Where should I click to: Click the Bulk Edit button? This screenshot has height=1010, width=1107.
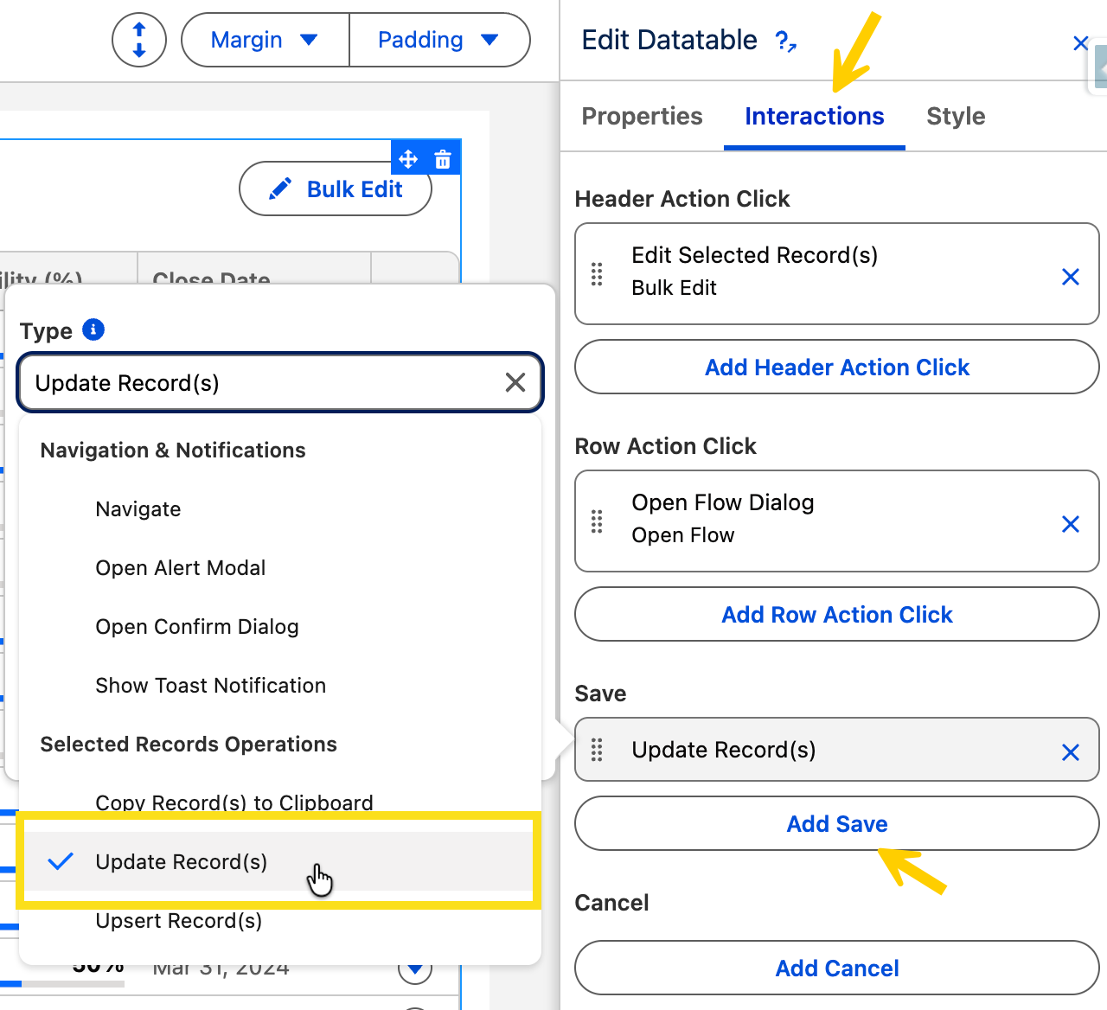(x=336, y=189)
